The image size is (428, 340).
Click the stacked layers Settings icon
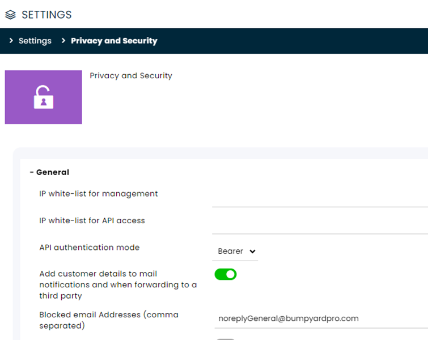(x=10, y=15)
